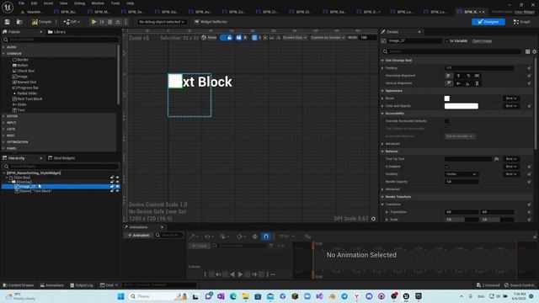
Task: Switch to the Library tab
Action: pos(56,32)
